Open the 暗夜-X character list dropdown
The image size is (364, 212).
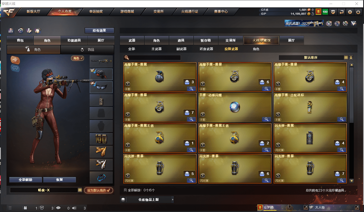click(80, 190)
